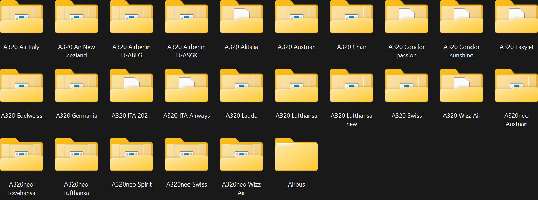Click the A320 Lauda folder icon

[242, 86]
